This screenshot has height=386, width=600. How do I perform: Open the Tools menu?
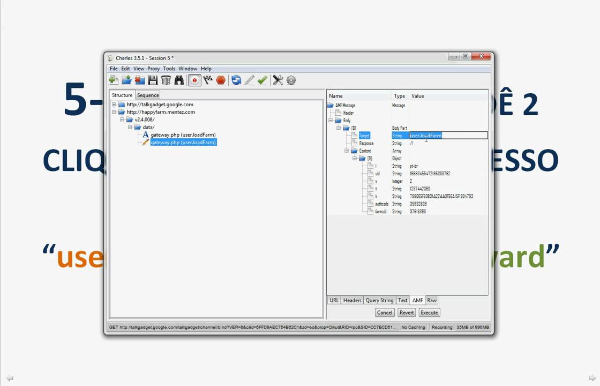click(169, 69)
